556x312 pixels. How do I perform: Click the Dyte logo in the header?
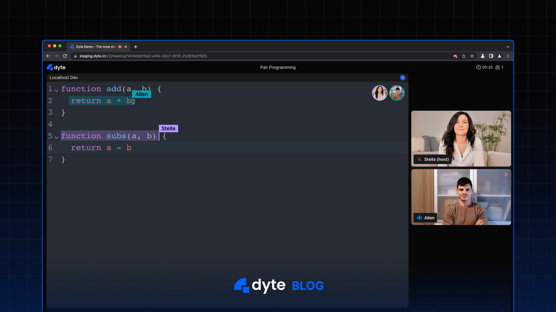click(56, 67)
